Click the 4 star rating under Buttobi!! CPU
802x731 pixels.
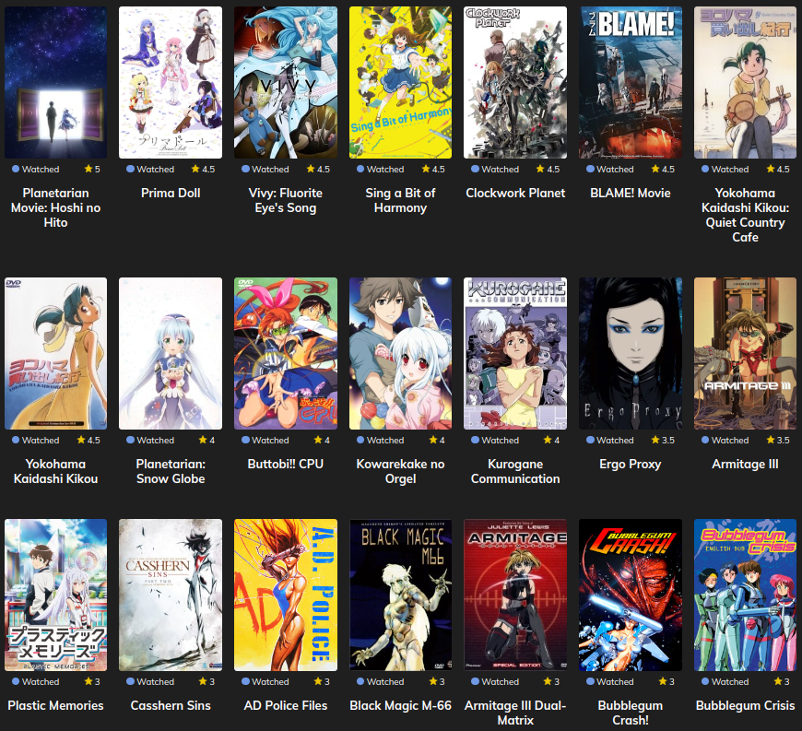click(x=323, y=440)
